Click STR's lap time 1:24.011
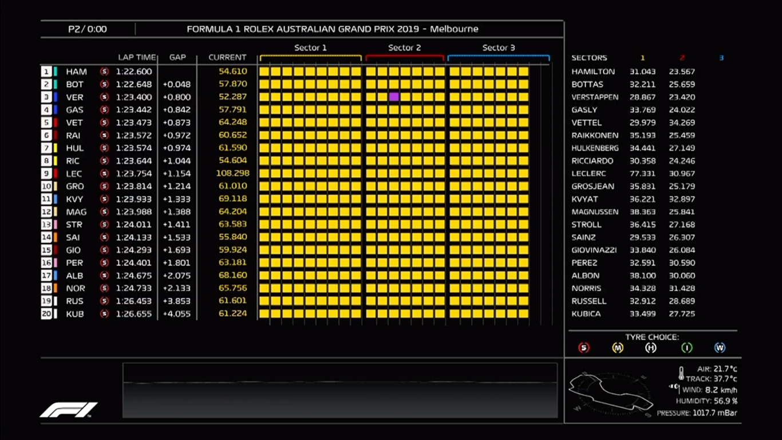The height and width of the screenshot is (440, 782). coord(134,225)
